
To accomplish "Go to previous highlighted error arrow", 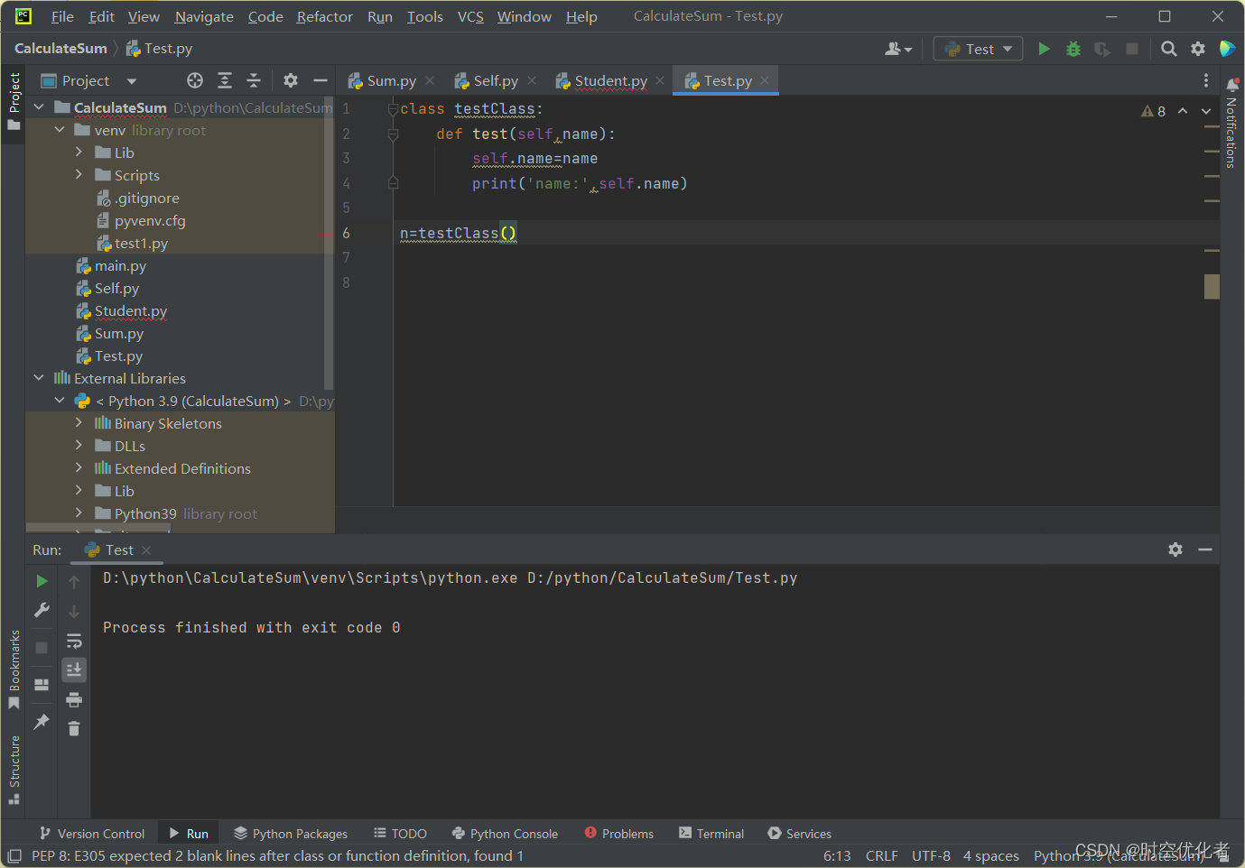I will point(1183,111).
